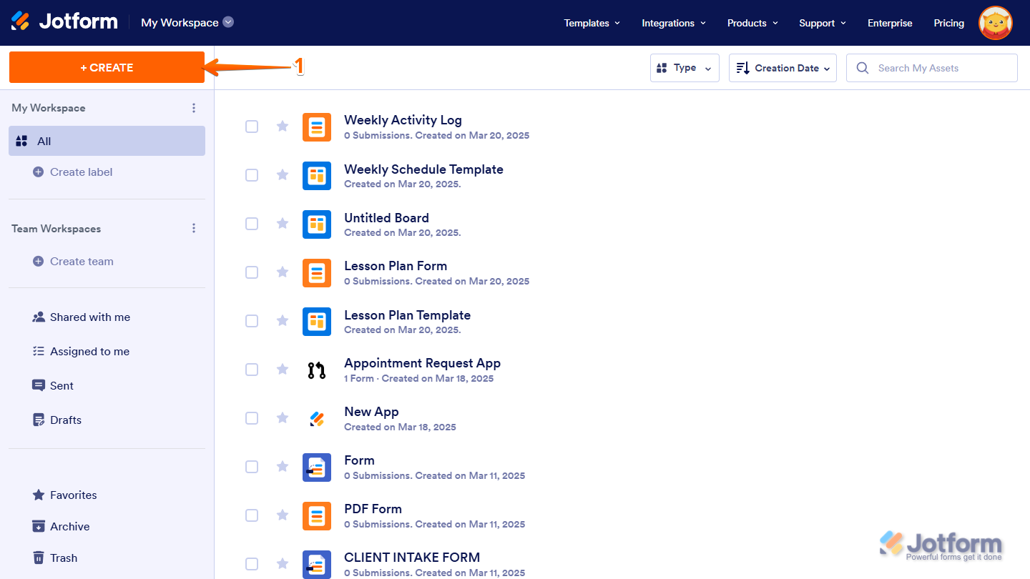This screenshot has height=579, width=1030.
Task: Click the Weekly Schedule Template board icon
Action: click(317, 175)
